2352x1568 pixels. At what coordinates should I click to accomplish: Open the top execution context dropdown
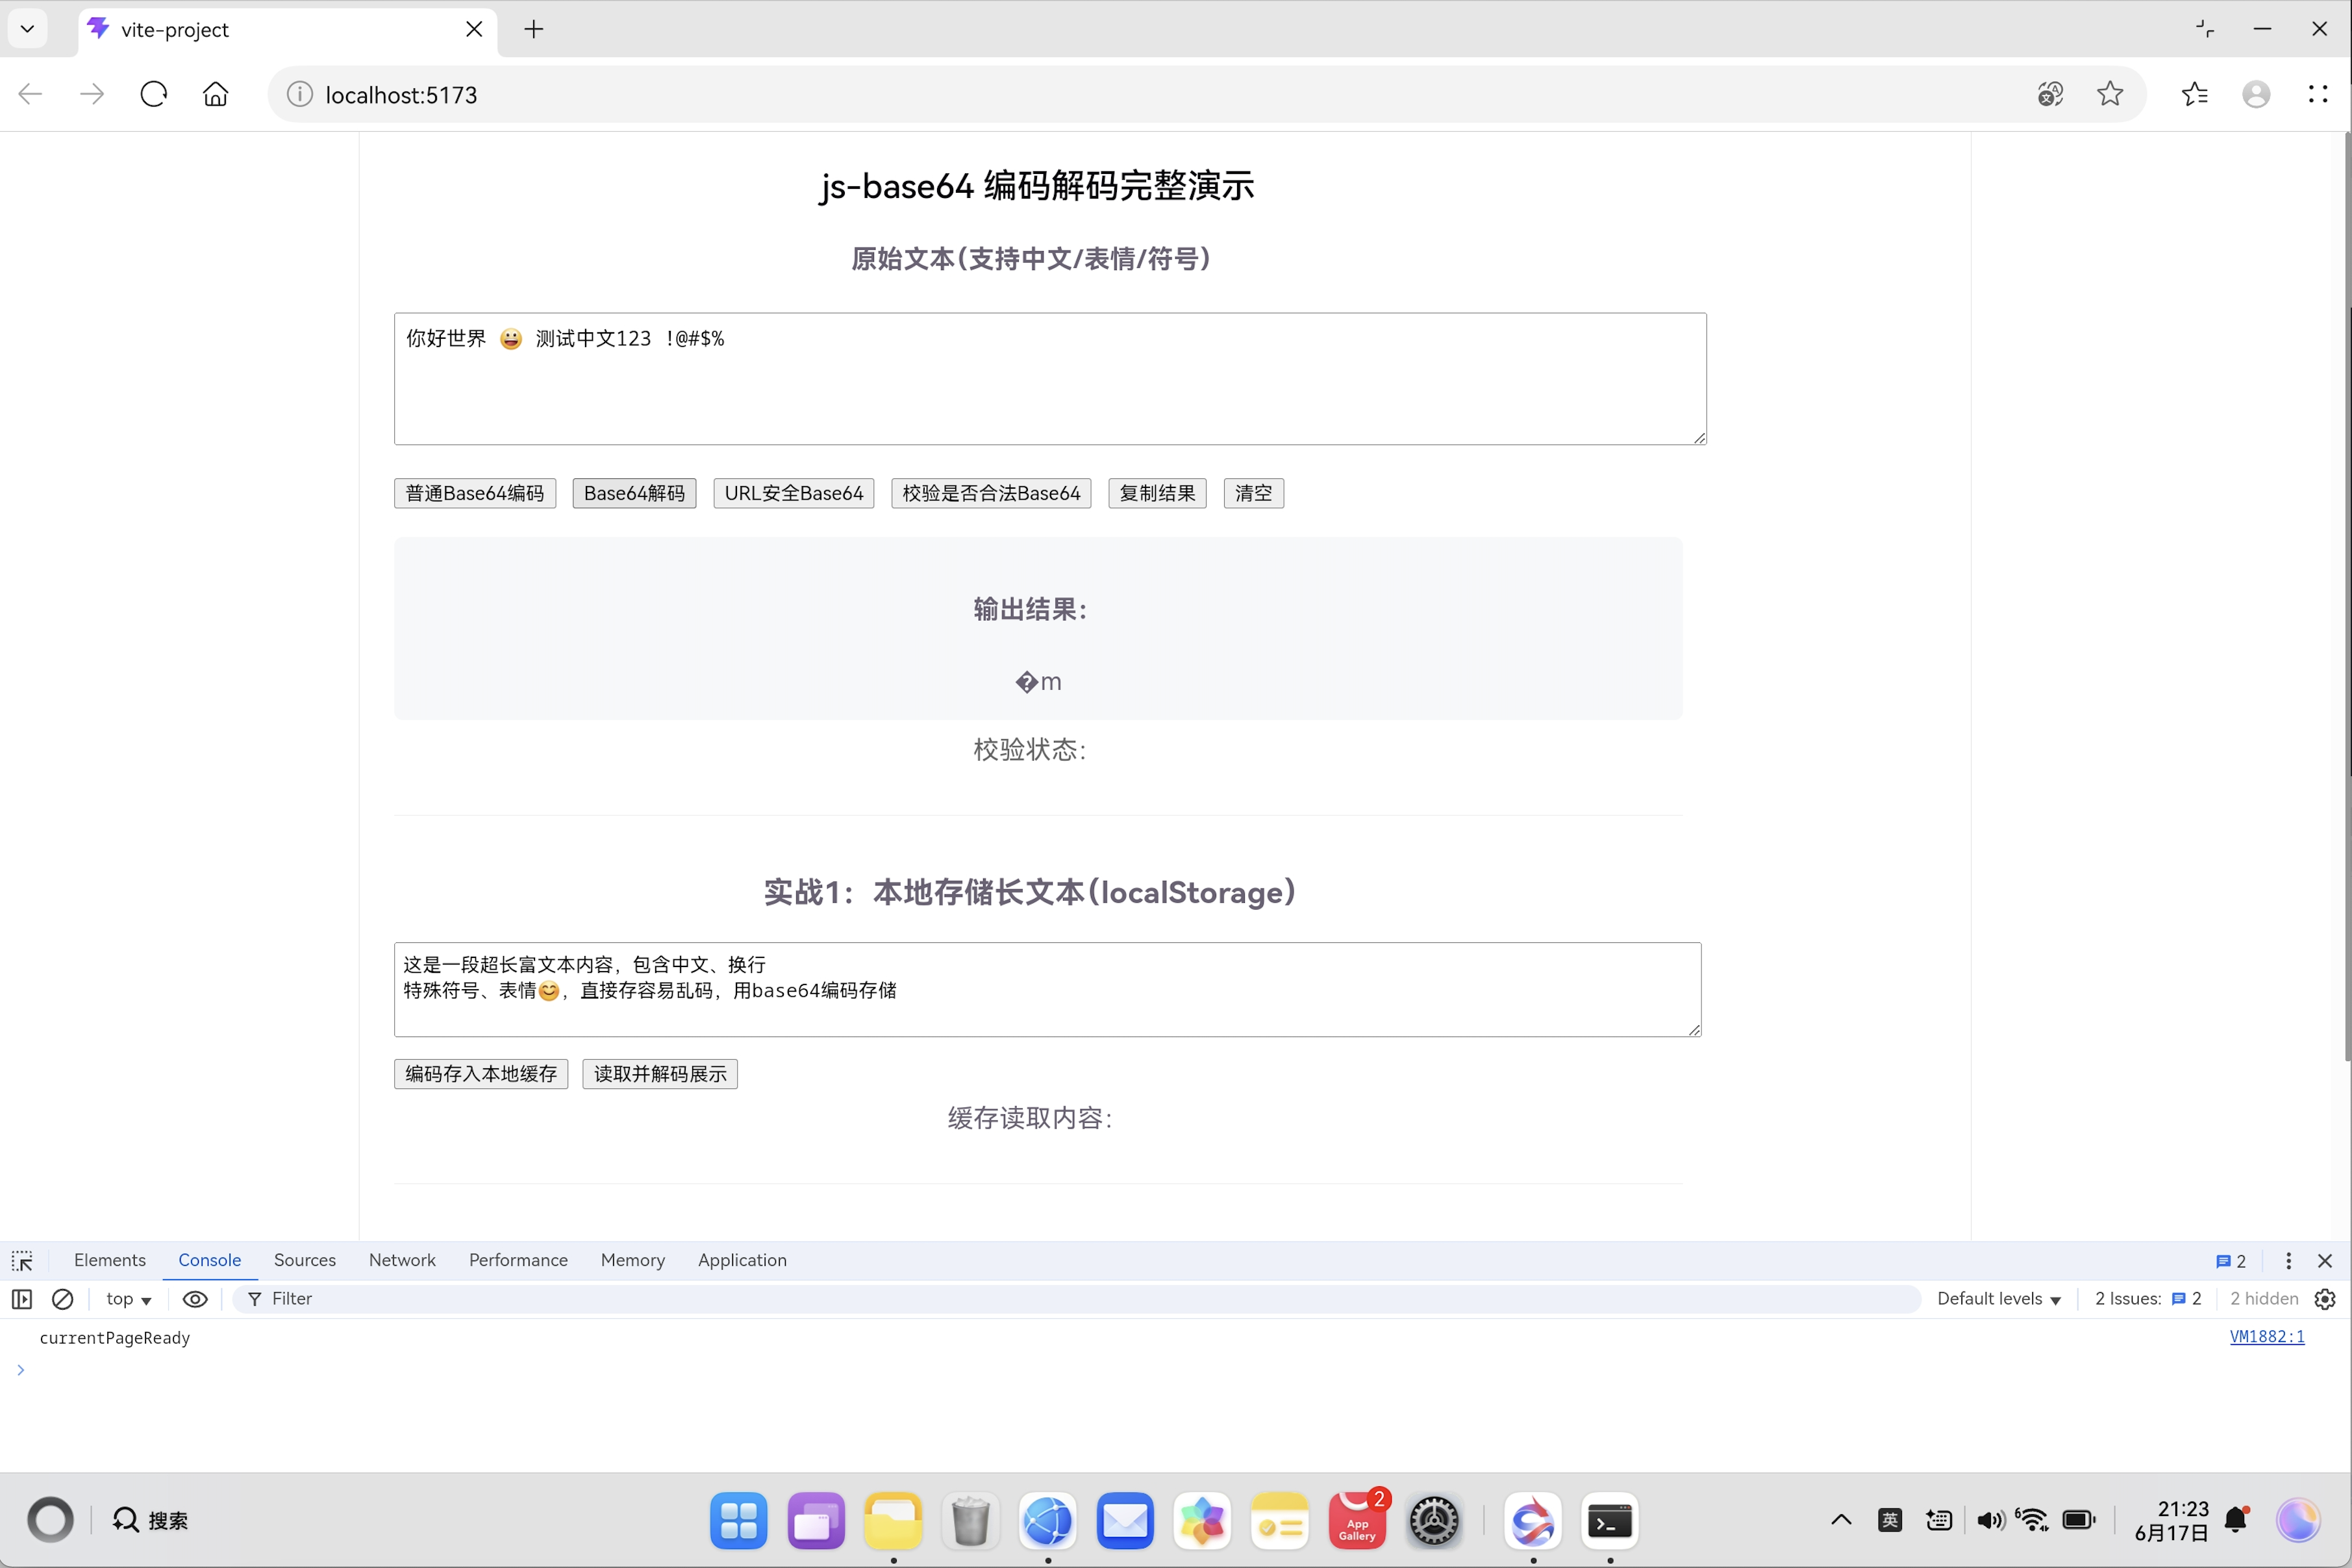coord(128,1299)
